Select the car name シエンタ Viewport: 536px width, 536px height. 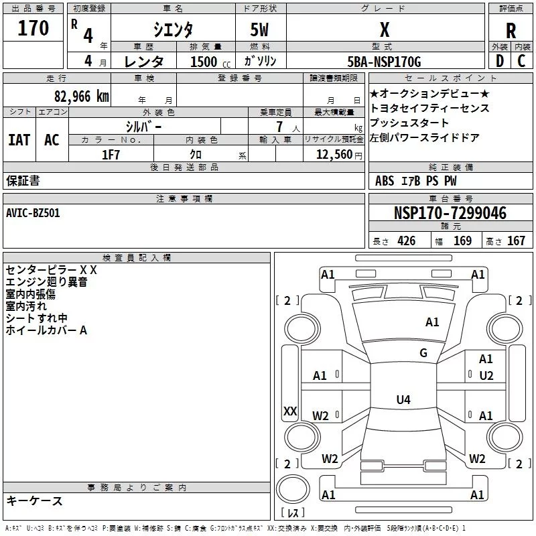[173, 29]
